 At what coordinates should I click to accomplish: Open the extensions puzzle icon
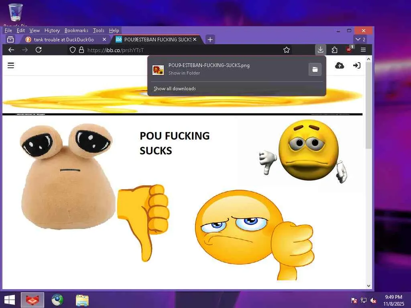pos(334,49)
